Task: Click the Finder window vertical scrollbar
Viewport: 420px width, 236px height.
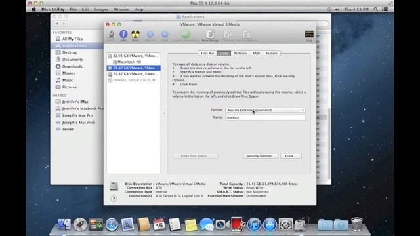Action: [x=329, y=144]
